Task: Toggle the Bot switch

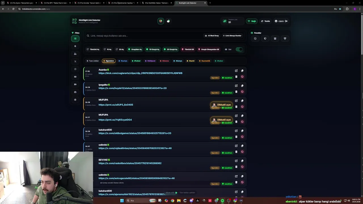Action: click(239, 49)
